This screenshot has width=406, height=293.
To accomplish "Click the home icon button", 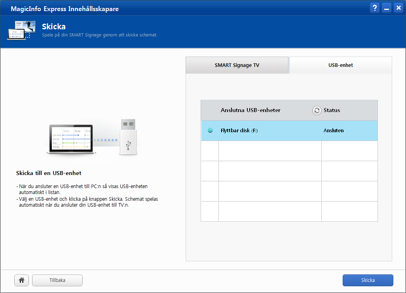I will click(x=21, y=280).
